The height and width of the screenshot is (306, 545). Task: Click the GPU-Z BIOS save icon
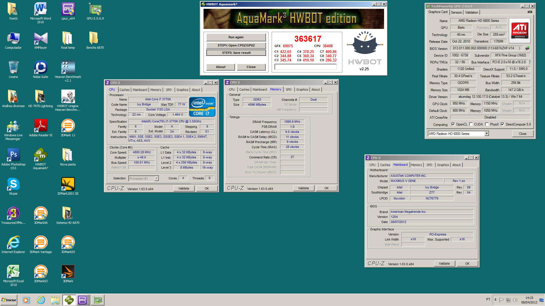point(527,48)
